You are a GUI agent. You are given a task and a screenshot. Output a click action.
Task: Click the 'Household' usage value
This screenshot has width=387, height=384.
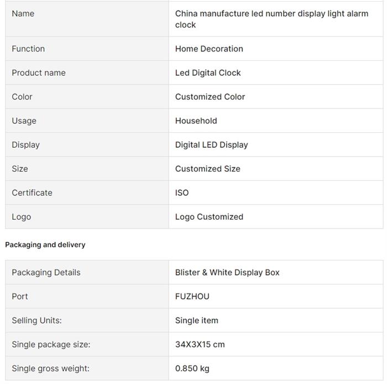pos(196,121)
